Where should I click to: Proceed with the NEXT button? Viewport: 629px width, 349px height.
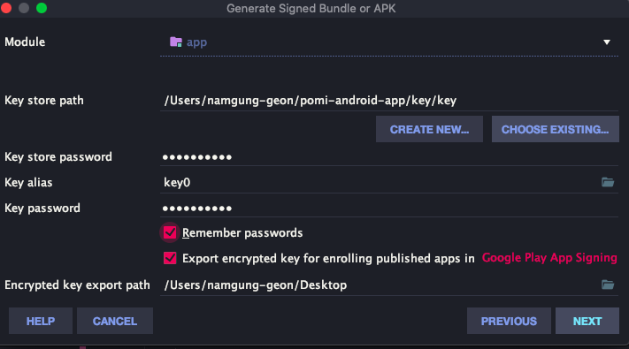pyautogui.click(x=587, y=321)
